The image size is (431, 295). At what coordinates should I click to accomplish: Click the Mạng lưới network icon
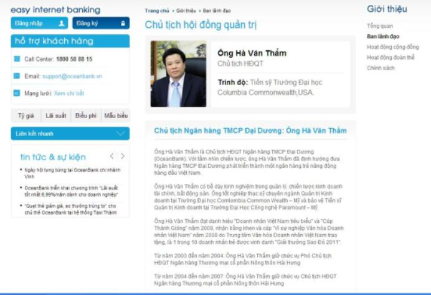(17, 93)
